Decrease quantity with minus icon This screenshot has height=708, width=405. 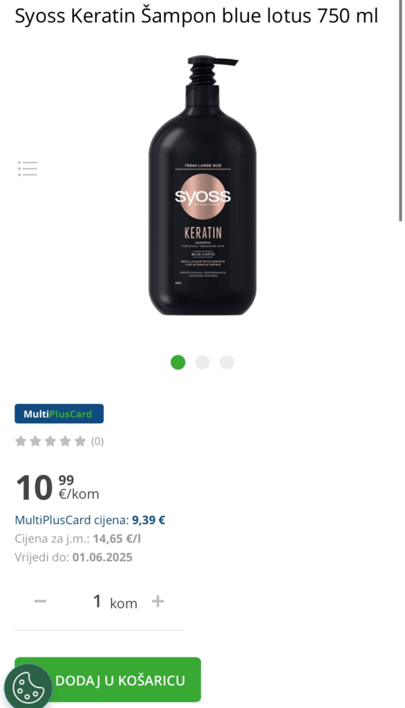[x=40, y=601]
